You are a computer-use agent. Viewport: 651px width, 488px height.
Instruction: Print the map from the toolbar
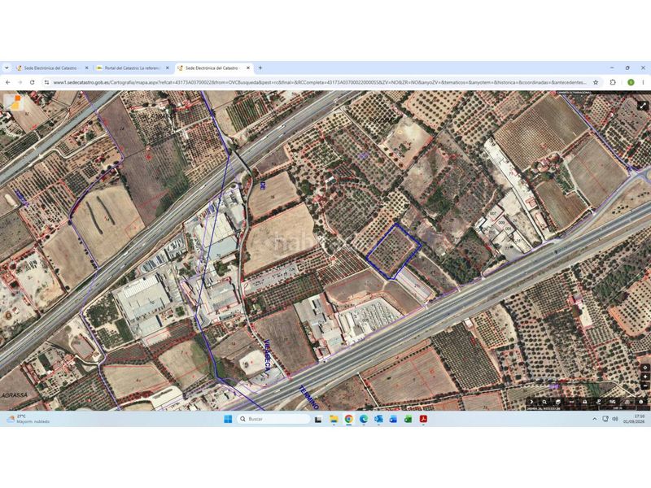click(584, 402)
